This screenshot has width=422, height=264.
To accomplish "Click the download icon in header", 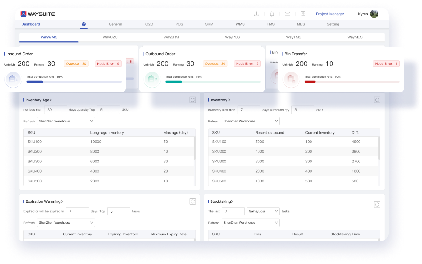I will 256,14.
